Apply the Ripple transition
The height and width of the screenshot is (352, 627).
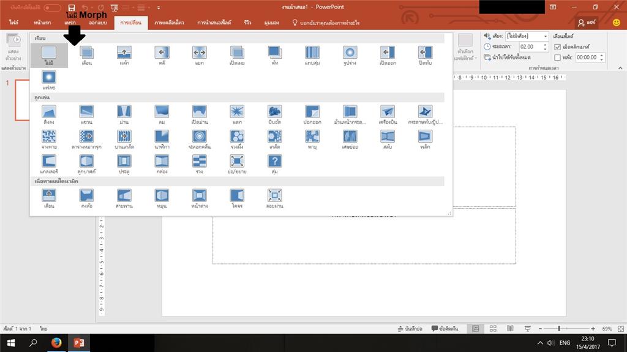[x=199, y=139]
